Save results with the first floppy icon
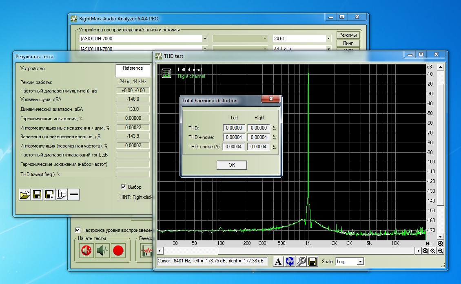Viewport: 461px width, 284px height. [37, 194]
